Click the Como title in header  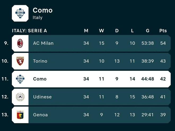tap(42, 10)
